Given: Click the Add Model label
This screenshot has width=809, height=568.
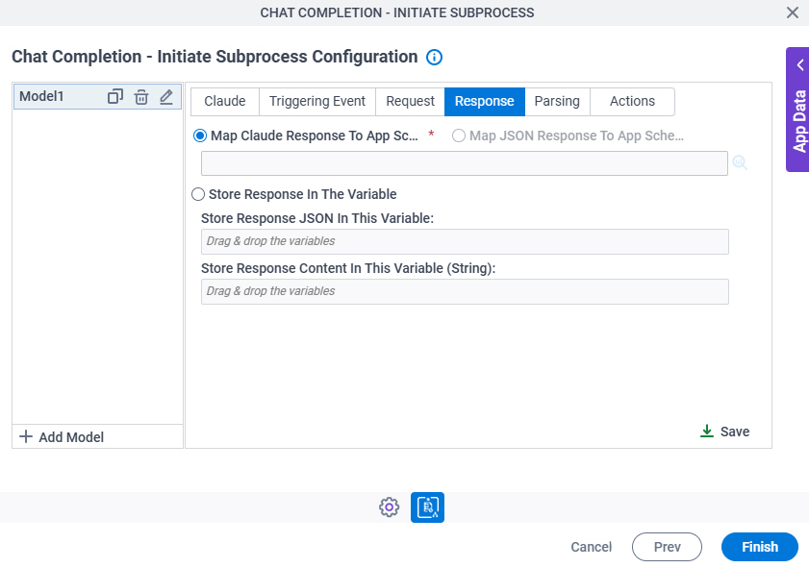Looking at the screenshot, I should coord(71,437).
